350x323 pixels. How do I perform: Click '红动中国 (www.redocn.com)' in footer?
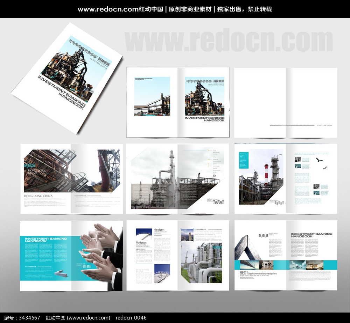click(78, 318)
